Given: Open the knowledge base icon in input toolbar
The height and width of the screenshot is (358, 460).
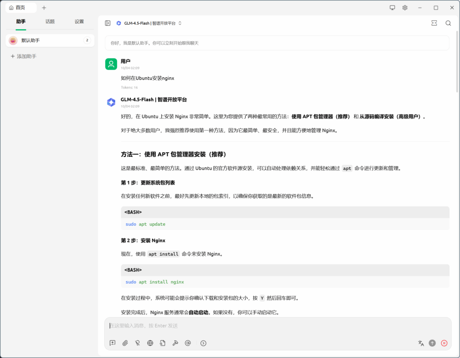Looking at the screenshot, I should (163, 343).
